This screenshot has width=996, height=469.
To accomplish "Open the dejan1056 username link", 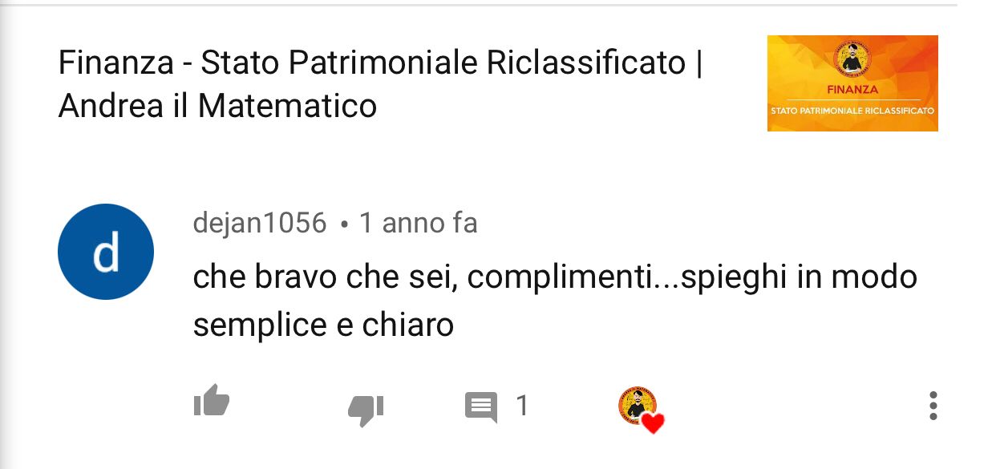I will point(260,223).
